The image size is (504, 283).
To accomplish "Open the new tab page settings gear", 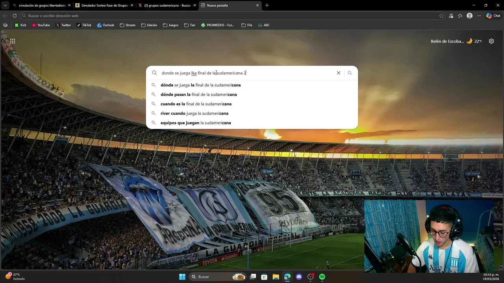I will (491, 41).
